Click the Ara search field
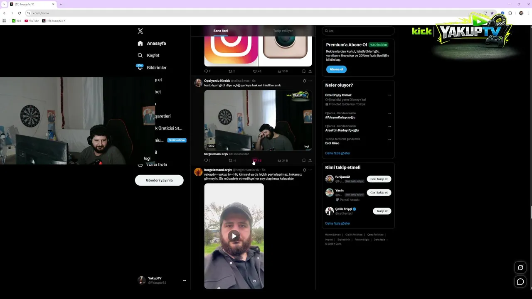Viewport: 532px width, 299px height. coord(358,31)
